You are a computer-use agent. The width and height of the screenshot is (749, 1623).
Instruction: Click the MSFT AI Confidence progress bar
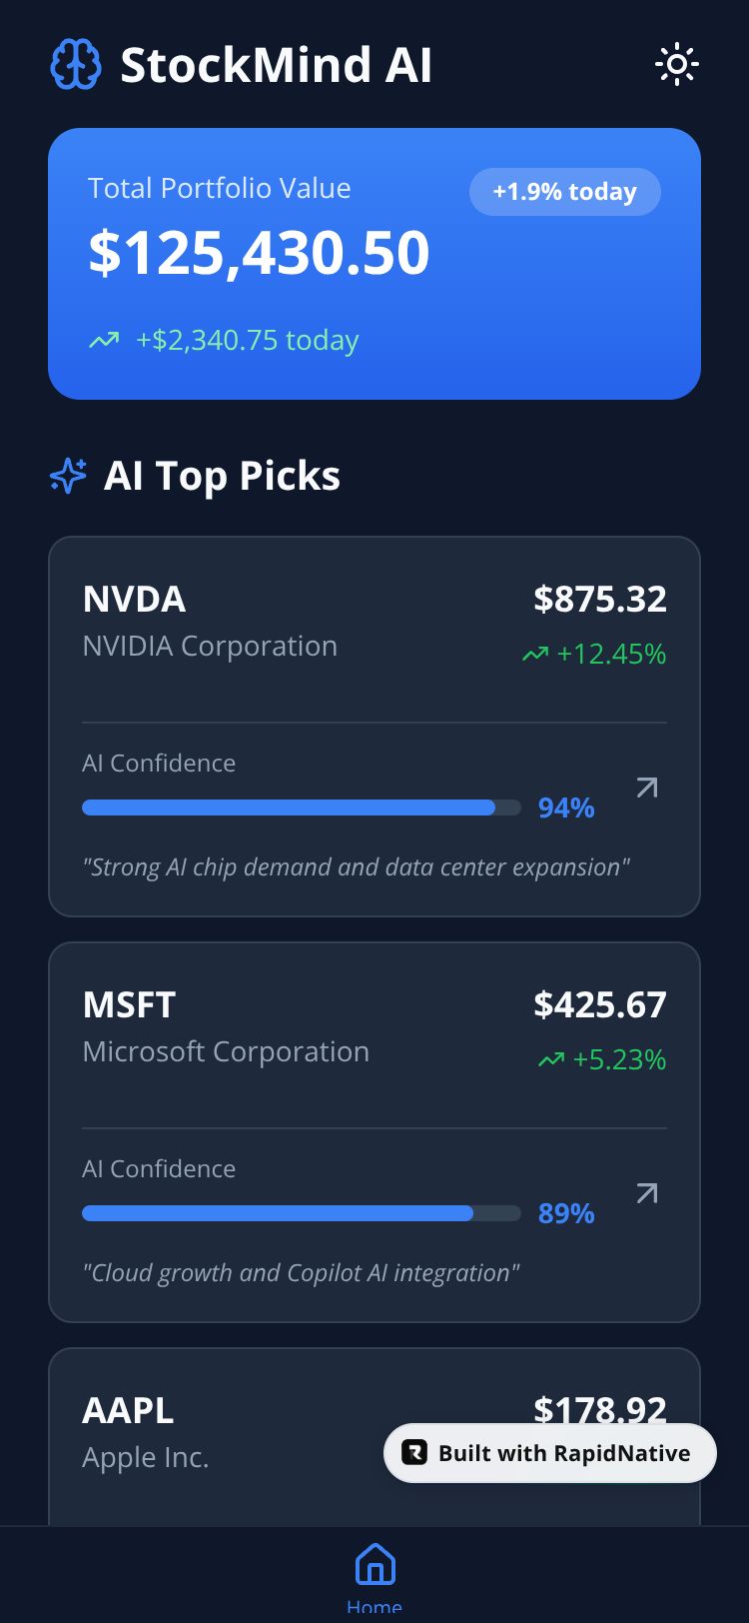(x=301, y=1213)
